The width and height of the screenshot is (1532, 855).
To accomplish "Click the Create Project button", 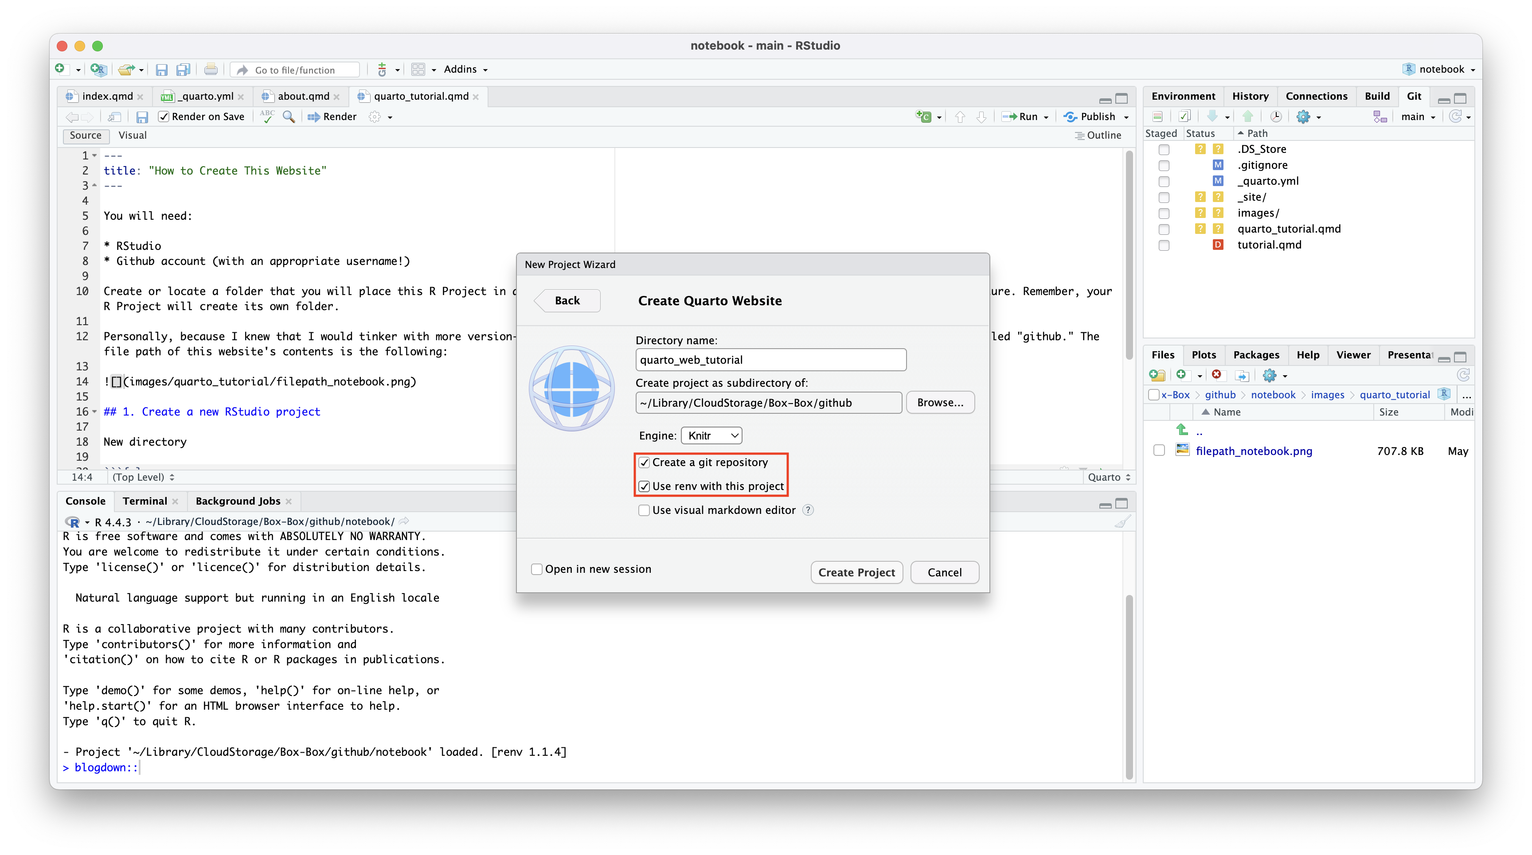I will coord(856,572).
